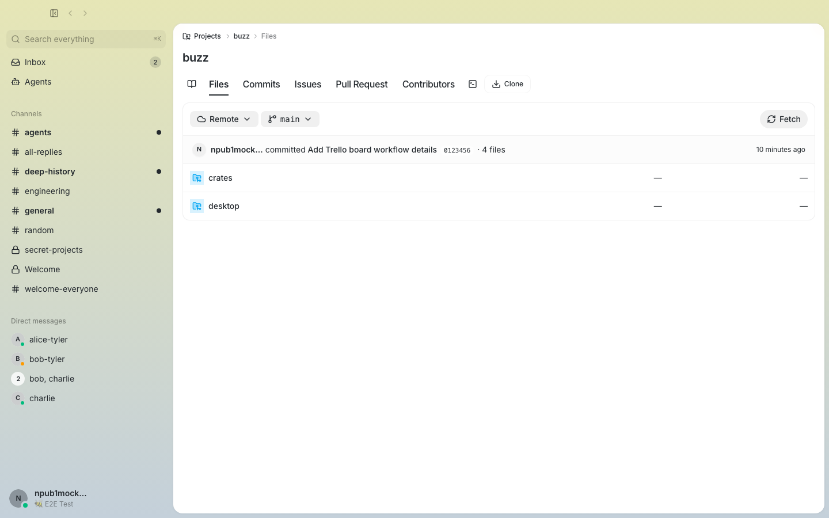Open bob-tyler direct message
The height and width of the screenshot is (518, 829).
[86, 359]
